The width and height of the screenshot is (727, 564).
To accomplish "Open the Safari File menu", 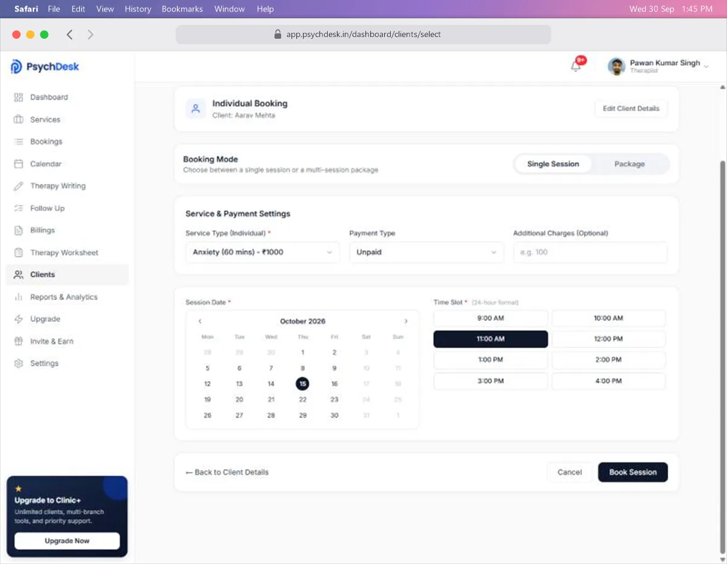I will pyautogui.click(x=54, y=9).
